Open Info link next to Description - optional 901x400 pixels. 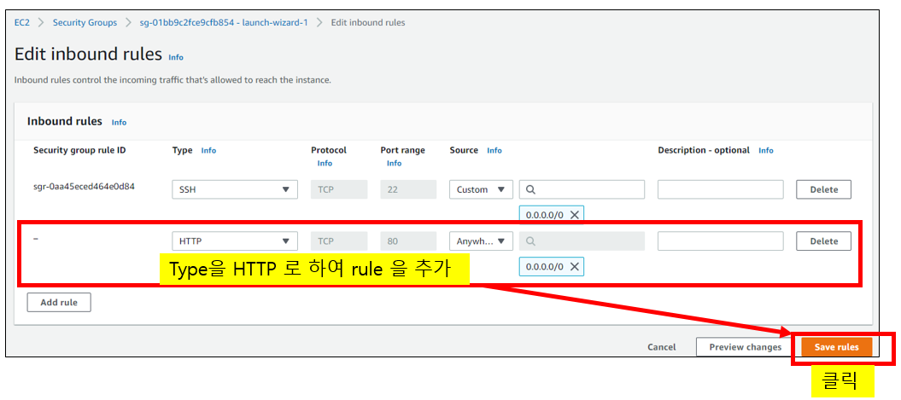point(766,150)
